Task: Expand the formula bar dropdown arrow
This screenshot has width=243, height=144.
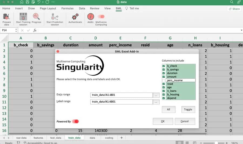Action: tap(241, 31)
